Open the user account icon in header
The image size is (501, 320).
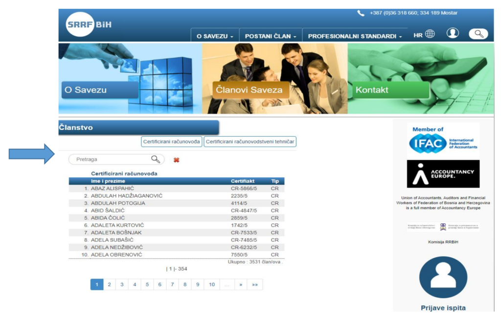(x=453, y=33)
